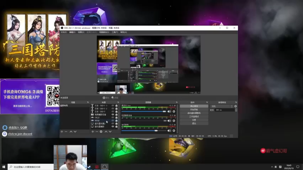Open the 编辑(E) menu
This screenshot has width=303, height=170.
[x=72, y=32]
